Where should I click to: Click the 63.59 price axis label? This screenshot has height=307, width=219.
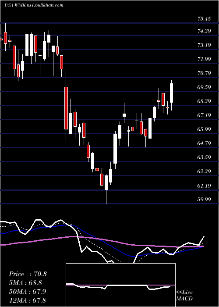pyautogui.click(x=204, y=157)
